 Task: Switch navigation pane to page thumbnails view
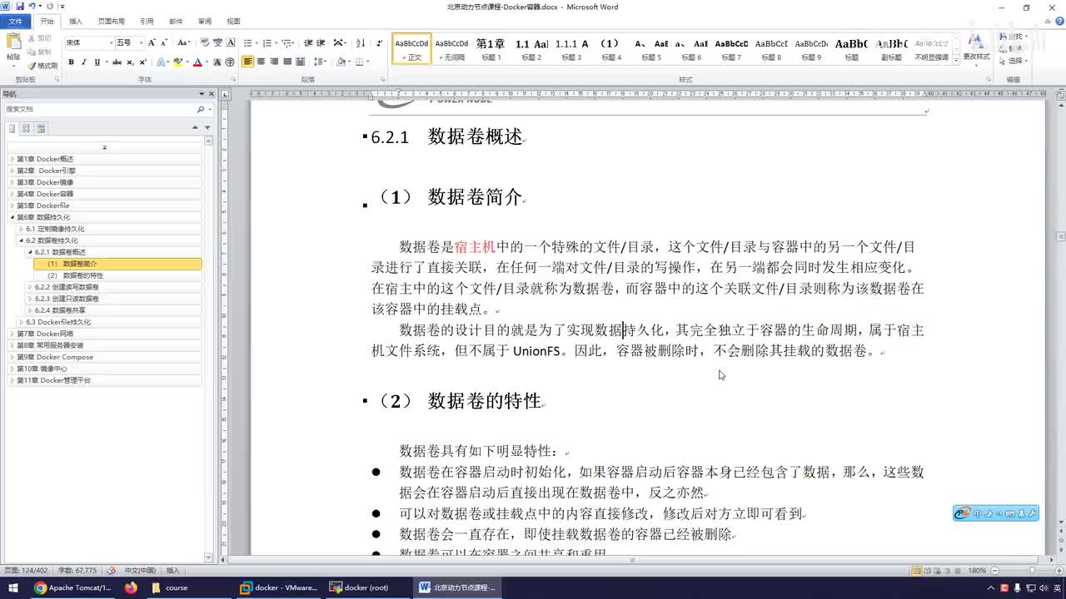point(26,128)
